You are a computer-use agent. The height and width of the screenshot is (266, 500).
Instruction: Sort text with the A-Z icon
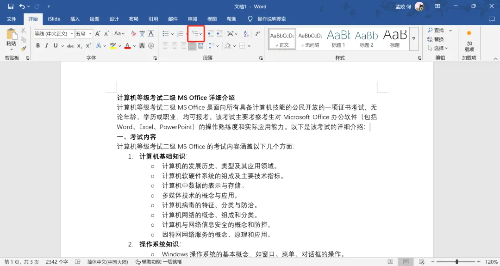coord(246,33)
